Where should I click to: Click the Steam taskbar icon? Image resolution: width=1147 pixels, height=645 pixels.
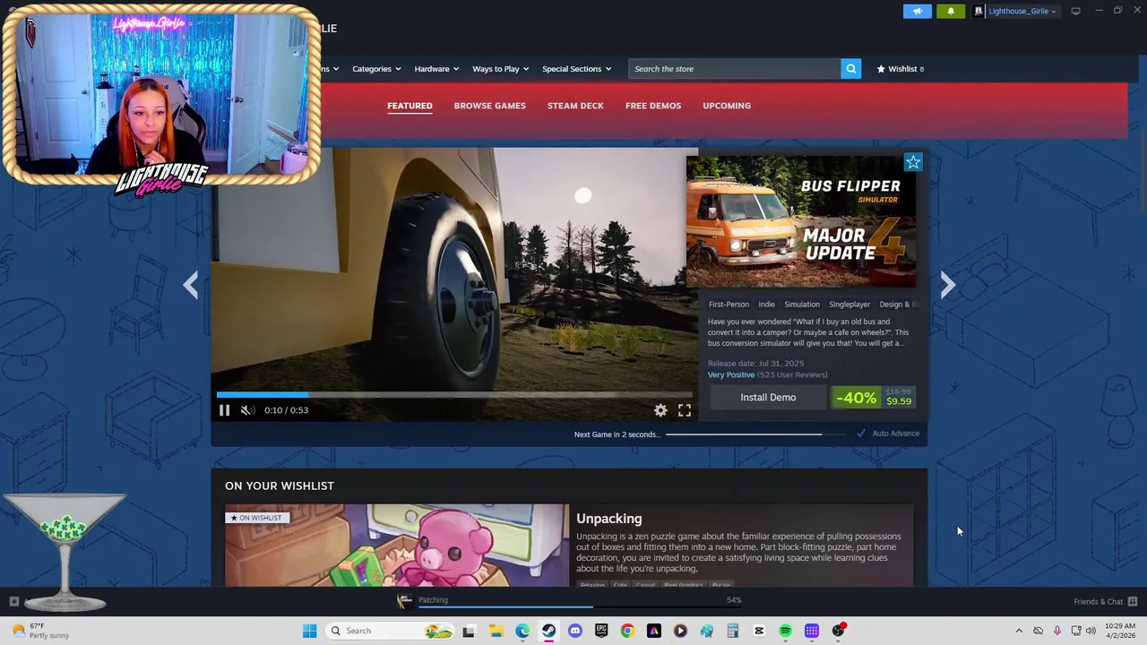548,631
